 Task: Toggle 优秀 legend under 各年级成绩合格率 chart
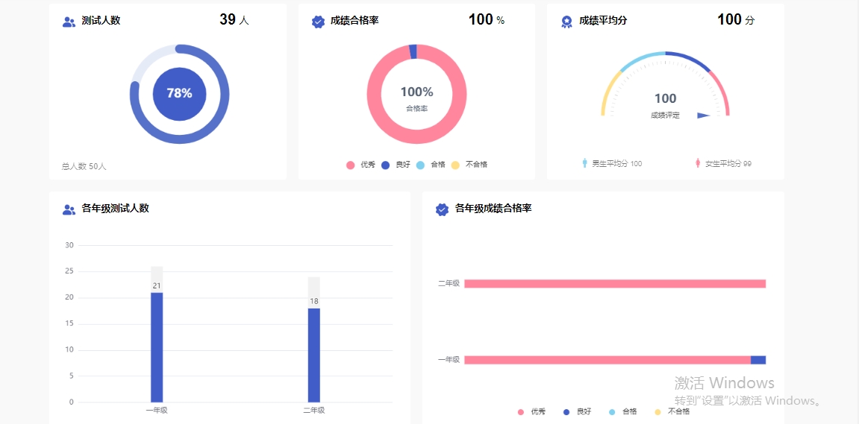click(x=531, y=411)
